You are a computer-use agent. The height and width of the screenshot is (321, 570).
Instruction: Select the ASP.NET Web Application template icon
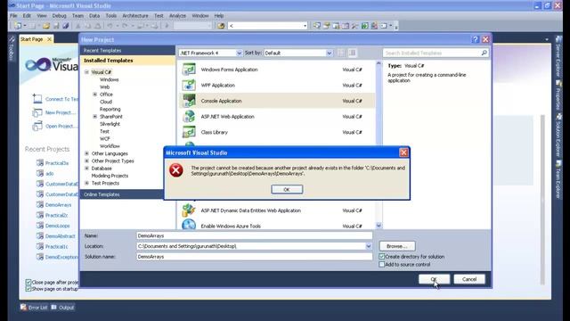tap(189, 117)
